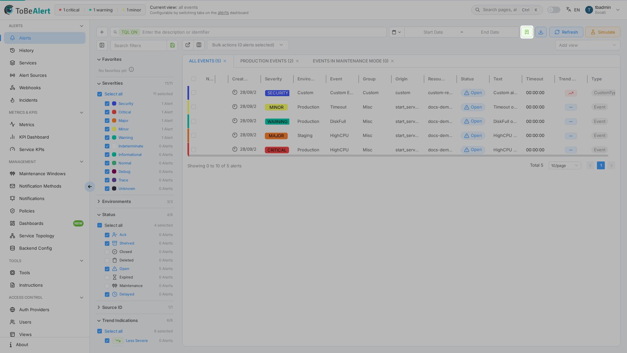Screen dimensions: 627x353
Task: Expand the Source ID filter section
Action: click(135, 308)
